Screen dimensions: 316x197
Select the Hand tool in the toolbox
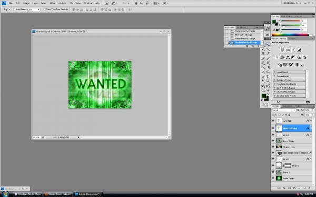pyautogui.click(x=263, y=90)
